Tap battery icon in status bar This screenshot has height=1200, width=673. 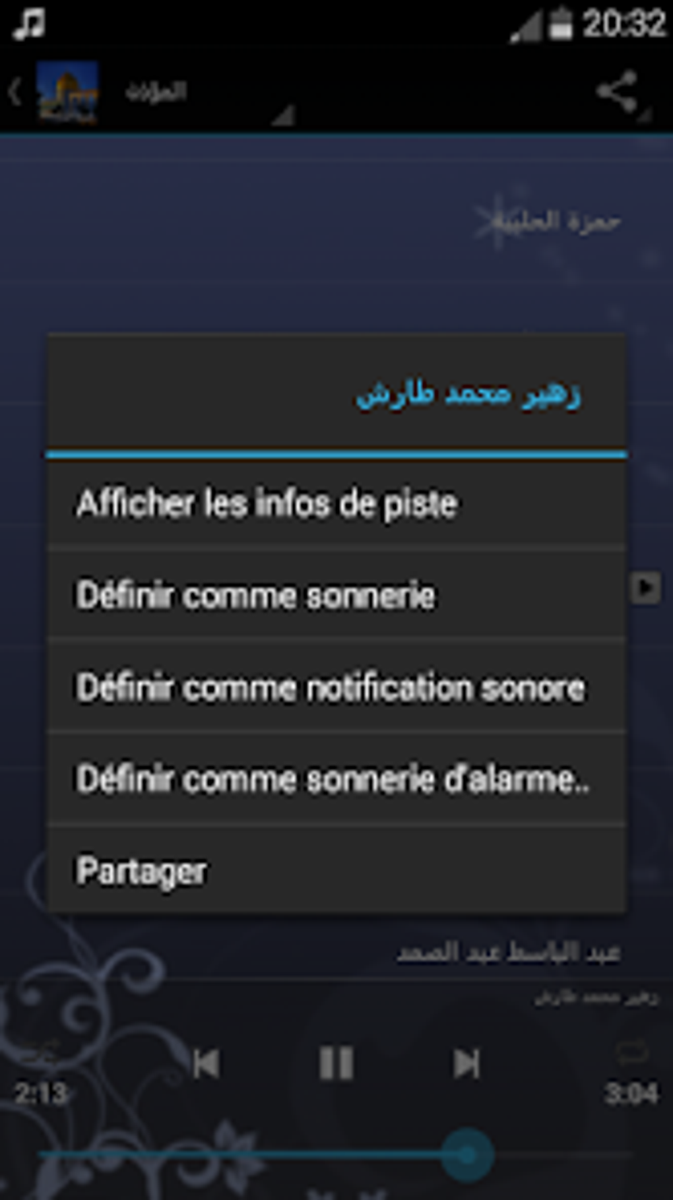(561, 24)
